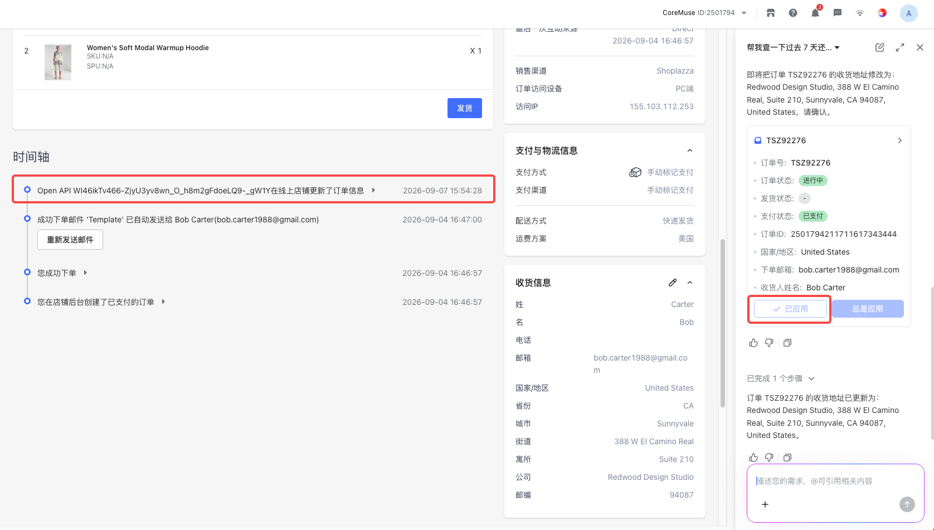
Task: Open the chat messages icon
Action: (838, 13)
